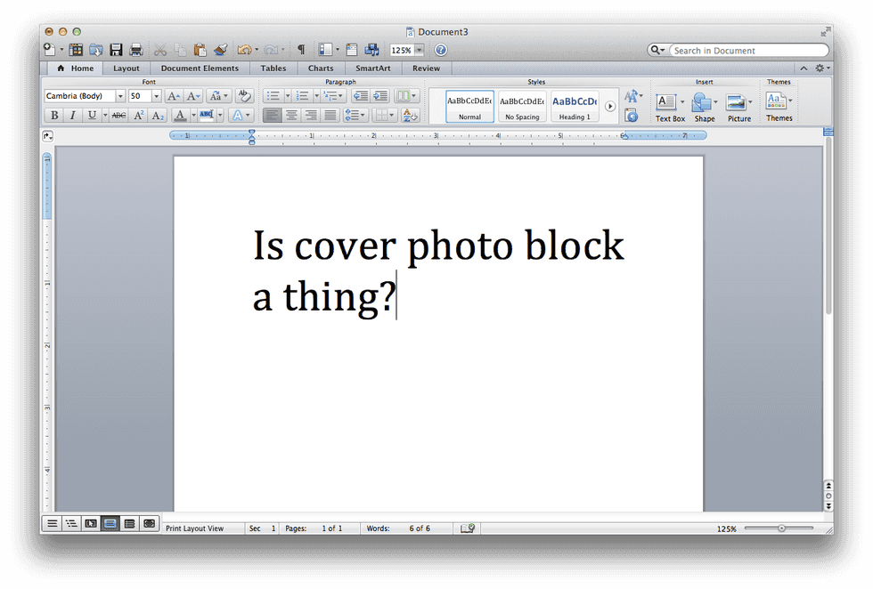Image resolution: width=873 pixels, height=589 pixels.
Task: Open the Cambria (Body) font name dropdown
Action: (120, 96)
